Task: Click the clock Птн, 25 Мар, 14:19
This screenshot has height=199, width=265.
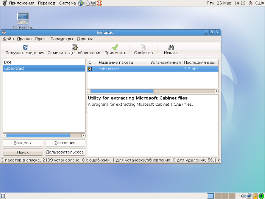Action: pyautogui.click(x=226, y=3)
